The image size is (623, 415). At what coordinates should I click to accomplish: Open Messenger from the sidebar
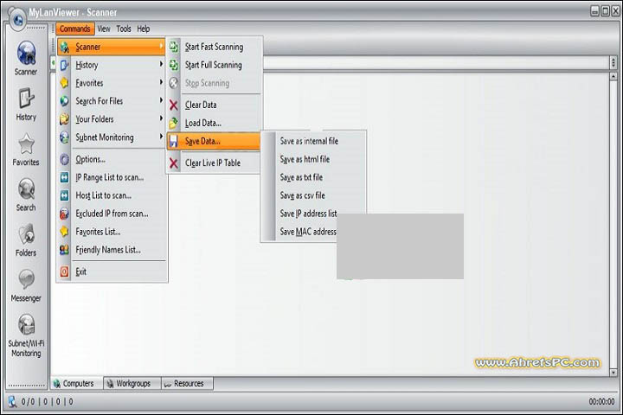pos(26,285)
